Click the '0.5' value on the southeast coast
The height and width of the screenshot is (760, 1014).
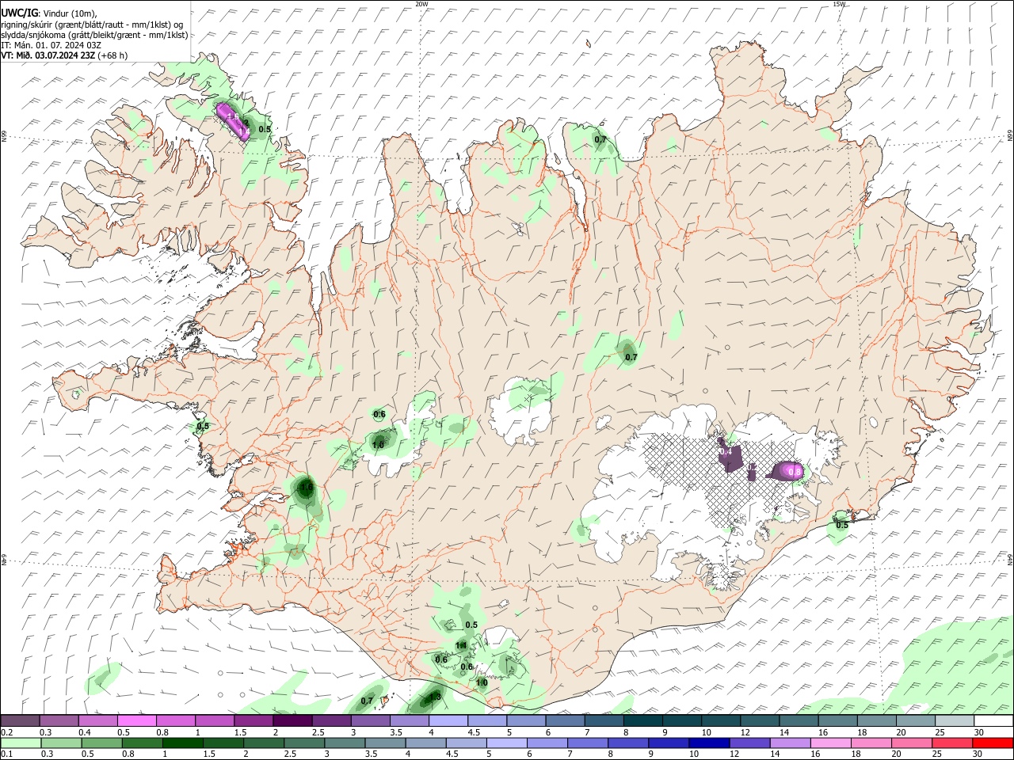[x=842, y=526]
